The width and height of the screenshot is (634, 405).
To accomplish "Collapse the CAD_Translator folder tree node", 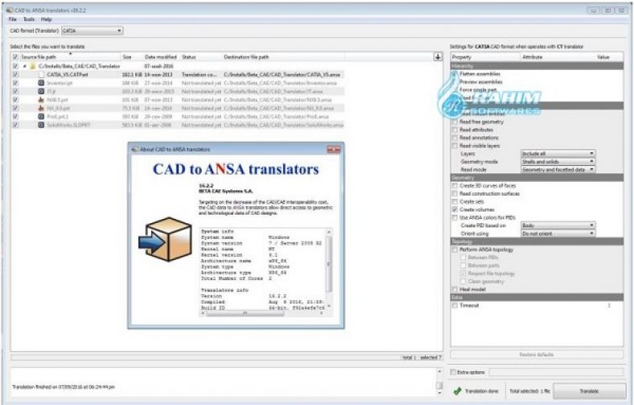I will 25,66.
